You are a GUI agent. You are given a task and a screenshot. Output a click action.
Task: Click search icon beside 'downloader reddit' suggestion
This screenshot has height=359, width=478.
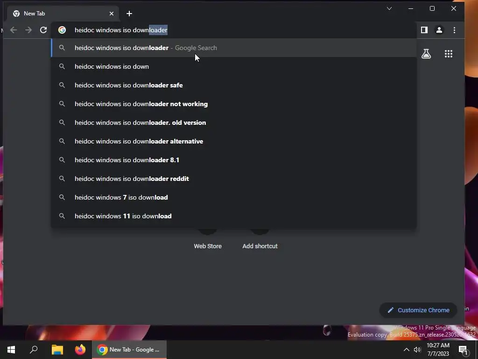[62, 179]
